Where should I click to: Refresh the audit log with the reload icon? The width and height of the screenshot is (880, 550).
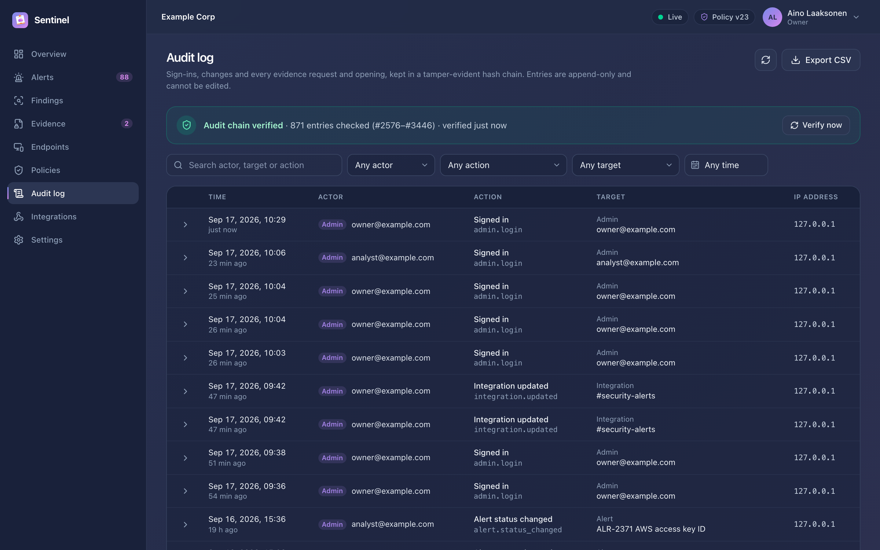[x=765, y=60]
